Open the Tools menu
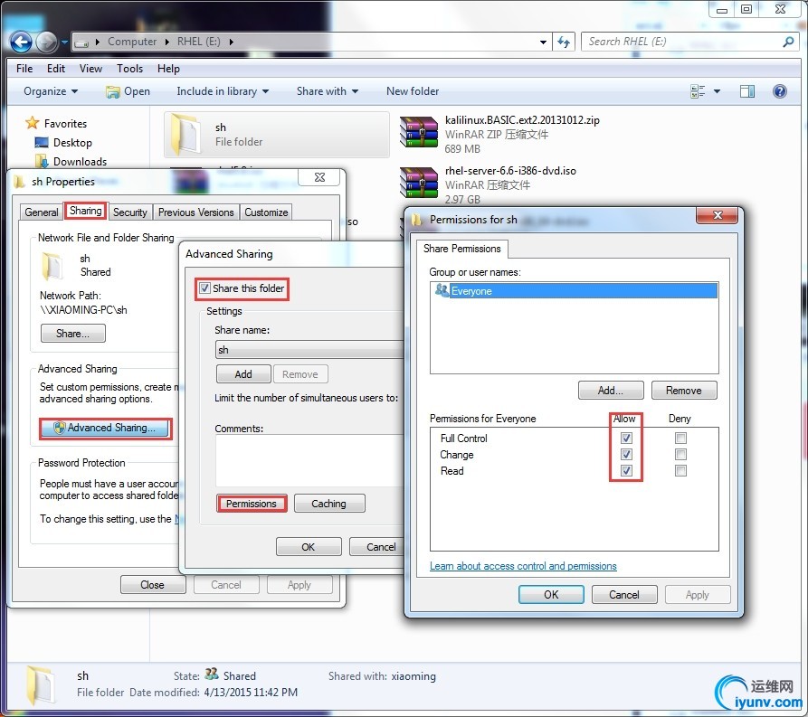Screen dimensions: 808x717 click(129, 69)
